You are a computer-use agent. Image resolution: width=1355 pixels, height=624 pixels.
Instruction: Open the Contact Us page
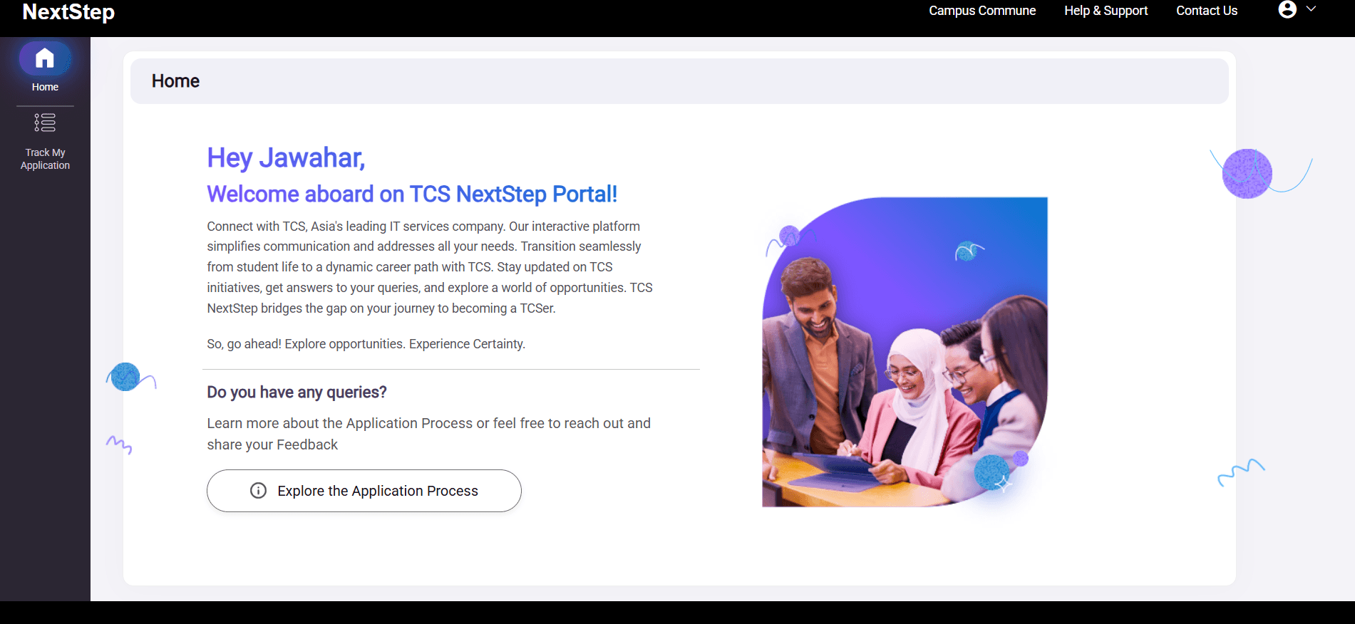point(1207,11)
